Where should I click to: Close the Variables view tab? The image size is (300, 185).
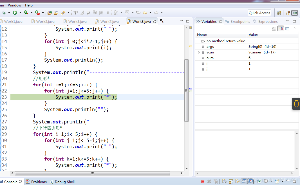pos(220,21)
